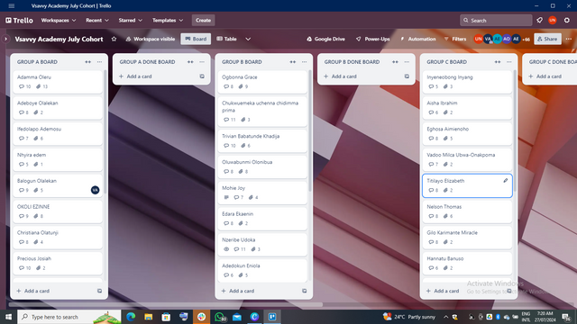Click the edit pencil on Titilayo Elizabeth card
This screenshot has width=577, height=324.
(506, 180)
